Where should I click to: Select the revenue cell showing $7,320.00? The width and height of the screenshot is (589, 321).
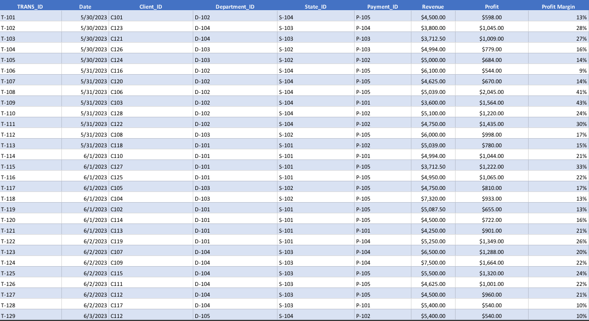(433, 199)
